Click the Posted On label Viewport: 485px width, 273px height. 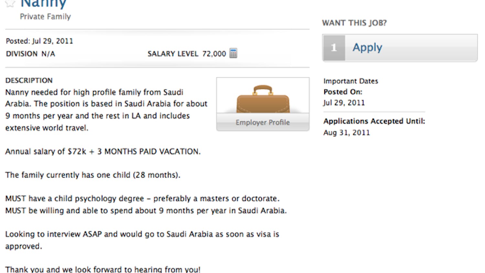(343, 92)
